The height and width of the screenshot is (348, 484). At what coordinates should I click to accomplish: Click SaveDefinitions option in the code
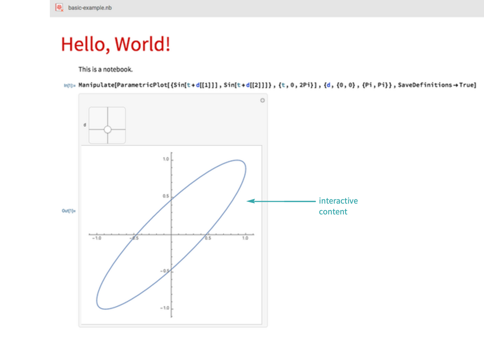(424, 85)
